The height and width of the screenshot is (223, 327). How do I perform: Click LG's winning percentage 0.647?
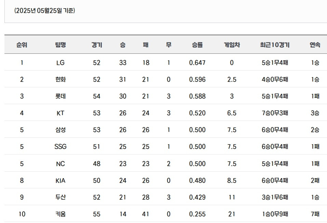pos(197,63)
